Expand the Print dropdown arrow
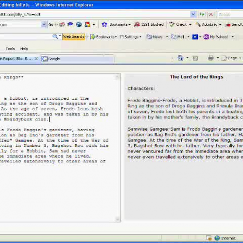Image resolution: width=243 pixels, height=243 pixels. (x=218, y=58)
